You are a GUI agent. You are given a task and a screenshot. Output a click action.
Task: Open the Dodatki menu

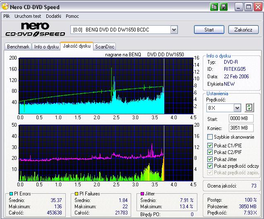tap(53, 16)
